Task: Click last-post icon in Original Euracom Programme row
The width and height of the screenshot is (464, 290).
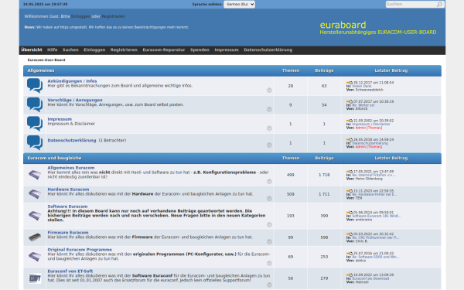Action: [x=350, y=254]
